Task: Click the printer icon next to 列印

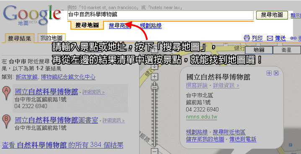Action: (x=247, y=38)
